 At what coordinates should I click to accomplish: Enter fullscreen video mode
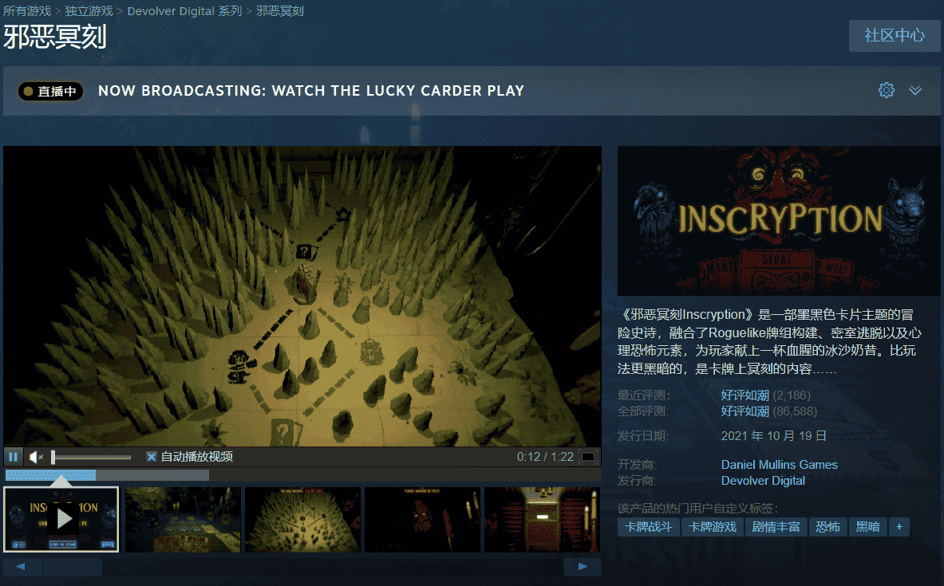point(587,457)
